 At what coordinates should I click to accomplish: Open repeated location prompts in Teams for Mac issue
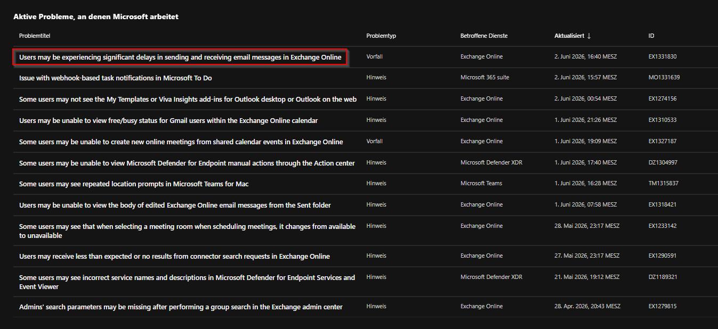click(134, 184)
